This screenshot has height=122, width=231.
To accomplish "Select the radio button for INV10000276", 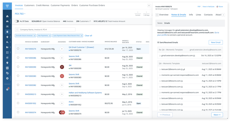I will 18,48.
